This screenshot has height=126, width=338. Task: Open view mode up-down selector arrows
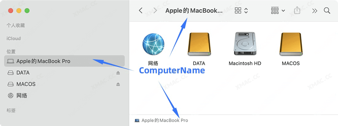pos(246,10)
